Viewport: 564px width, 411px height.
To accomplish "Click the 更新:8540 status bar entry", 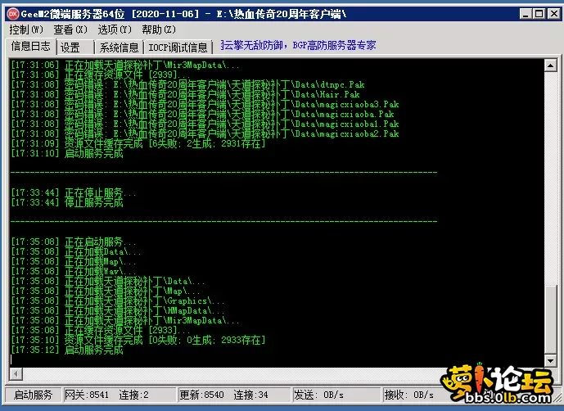I will tap(202, 395).
